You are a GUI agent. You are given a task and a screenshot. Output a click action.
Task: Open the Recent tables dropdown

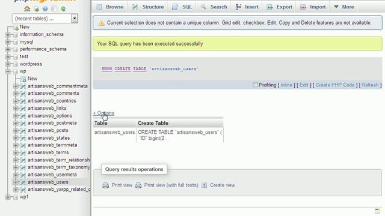coord(45,19)
